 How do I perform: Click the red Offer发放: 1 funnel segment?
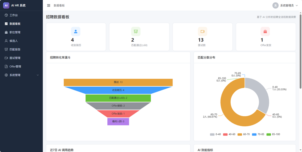tap(118, 114)
